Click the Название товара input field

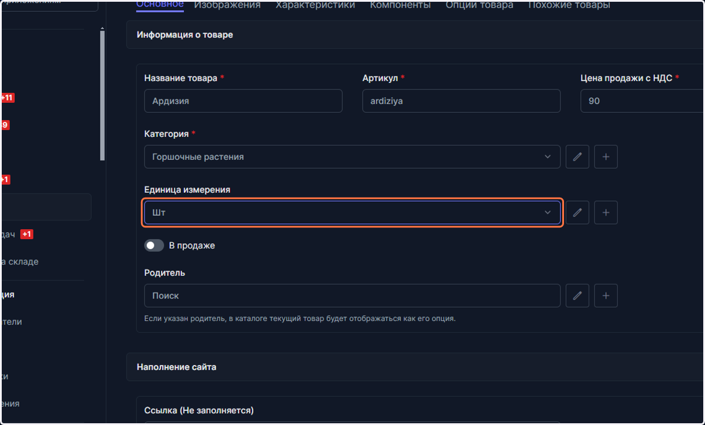243,101
